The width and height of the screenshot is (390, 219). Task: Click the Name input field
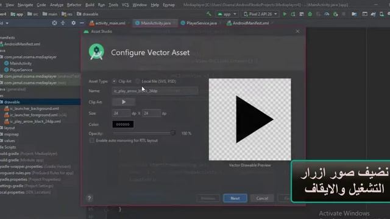(155, 91)
